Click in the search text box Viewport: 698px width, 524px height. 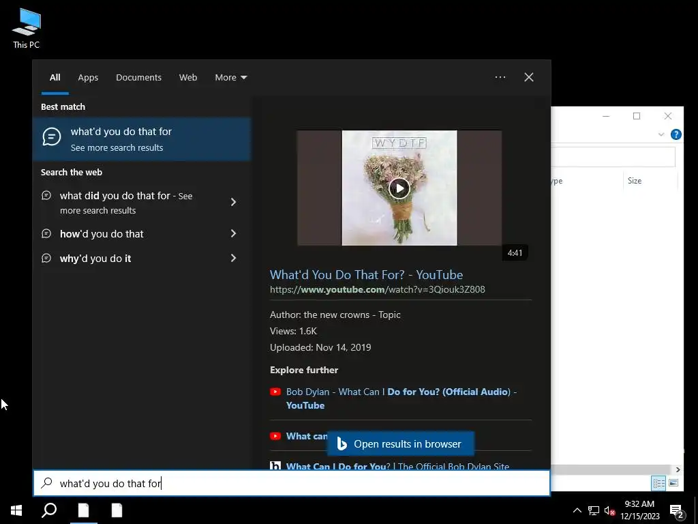pyautogui.click(x=292, y=483)
